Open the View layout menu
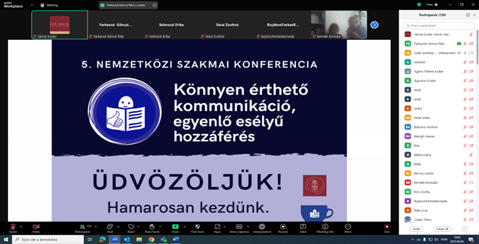The width and height of the screenshot is (479, 244). 432,5
